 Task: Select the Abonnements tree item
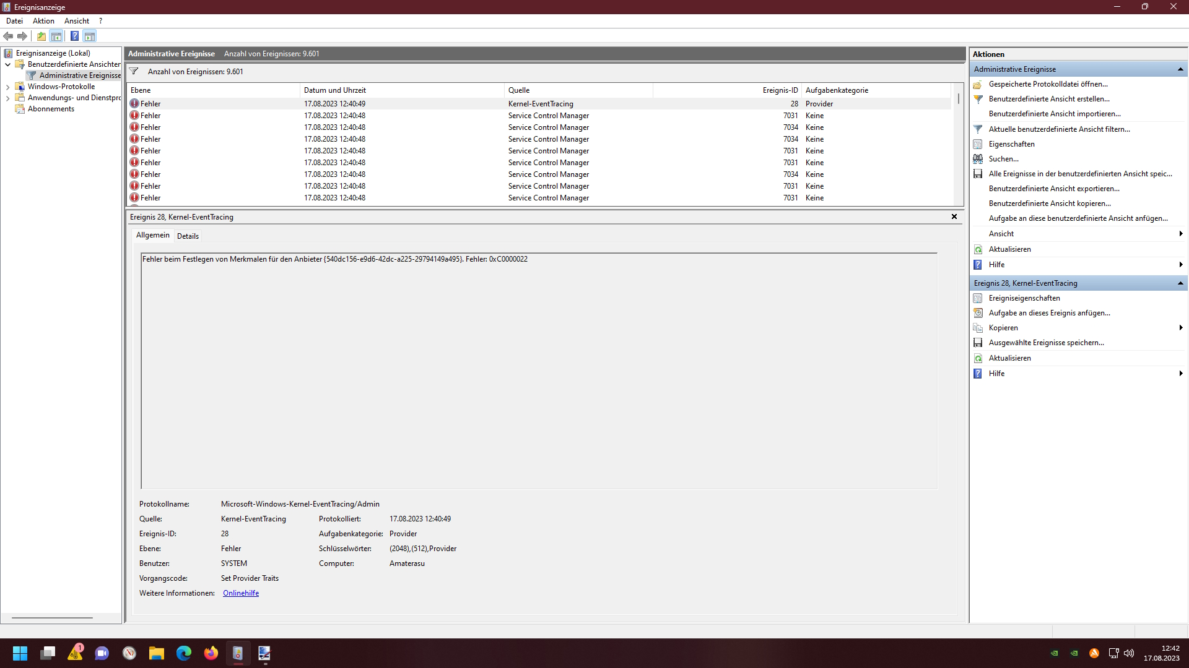51,109
